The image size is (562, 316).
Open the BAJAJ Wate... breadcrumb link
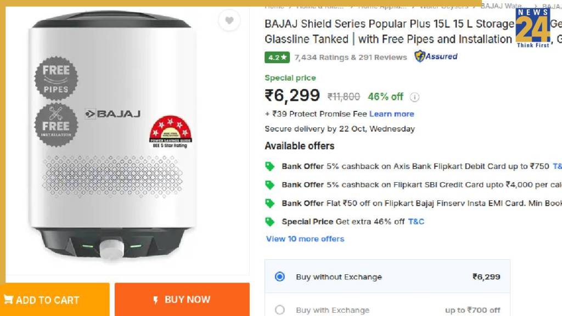point(501,6)
